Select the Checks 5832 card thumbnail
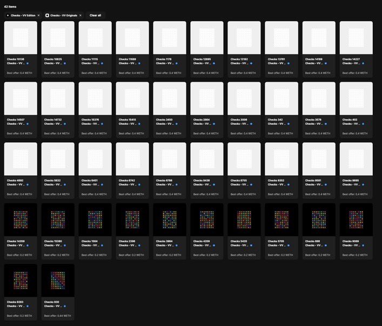 (58, 159)
